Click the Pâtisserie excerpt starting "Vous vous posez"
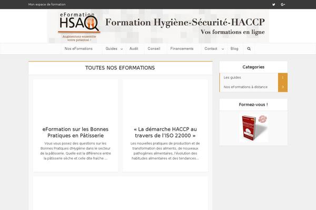The image size is (316, 210). (75, 151)
